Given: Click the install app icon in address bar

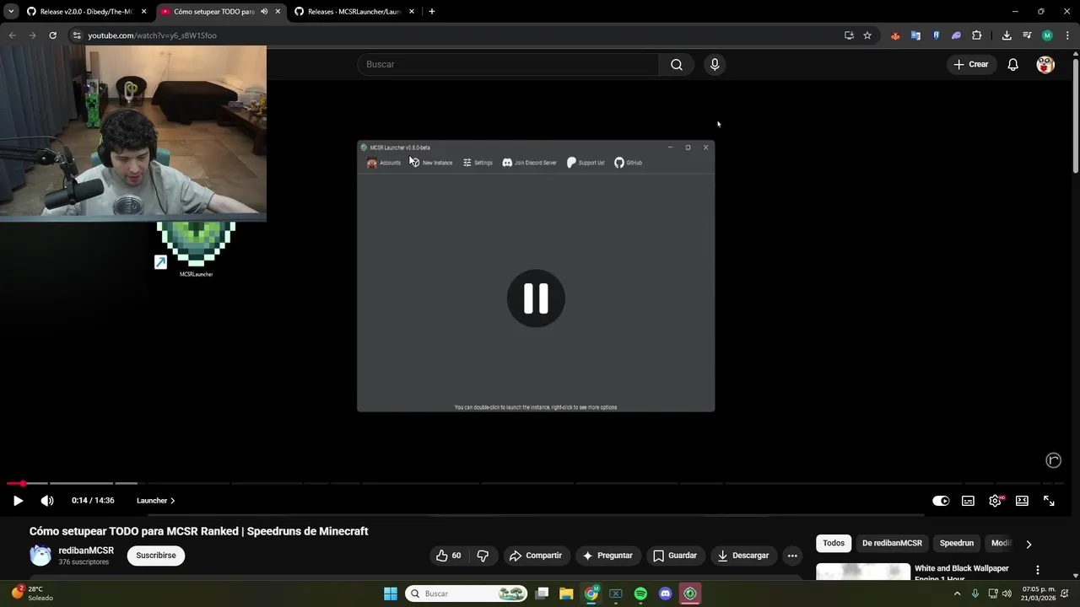Looking at the screenshot, I should click(849, 35).
